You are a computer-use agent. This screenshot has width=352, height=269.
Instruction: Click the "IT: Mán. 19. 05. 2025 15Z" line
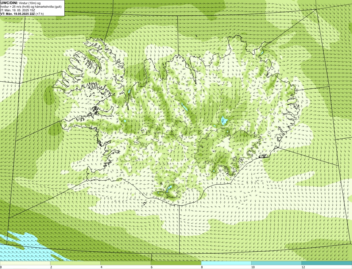click(x=18, y=10)
